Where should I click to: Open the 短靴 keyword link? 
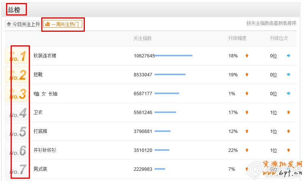pos(38,75)
